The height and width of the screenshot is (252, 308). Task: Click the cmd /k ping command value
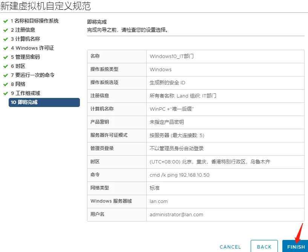click(179, 175)
